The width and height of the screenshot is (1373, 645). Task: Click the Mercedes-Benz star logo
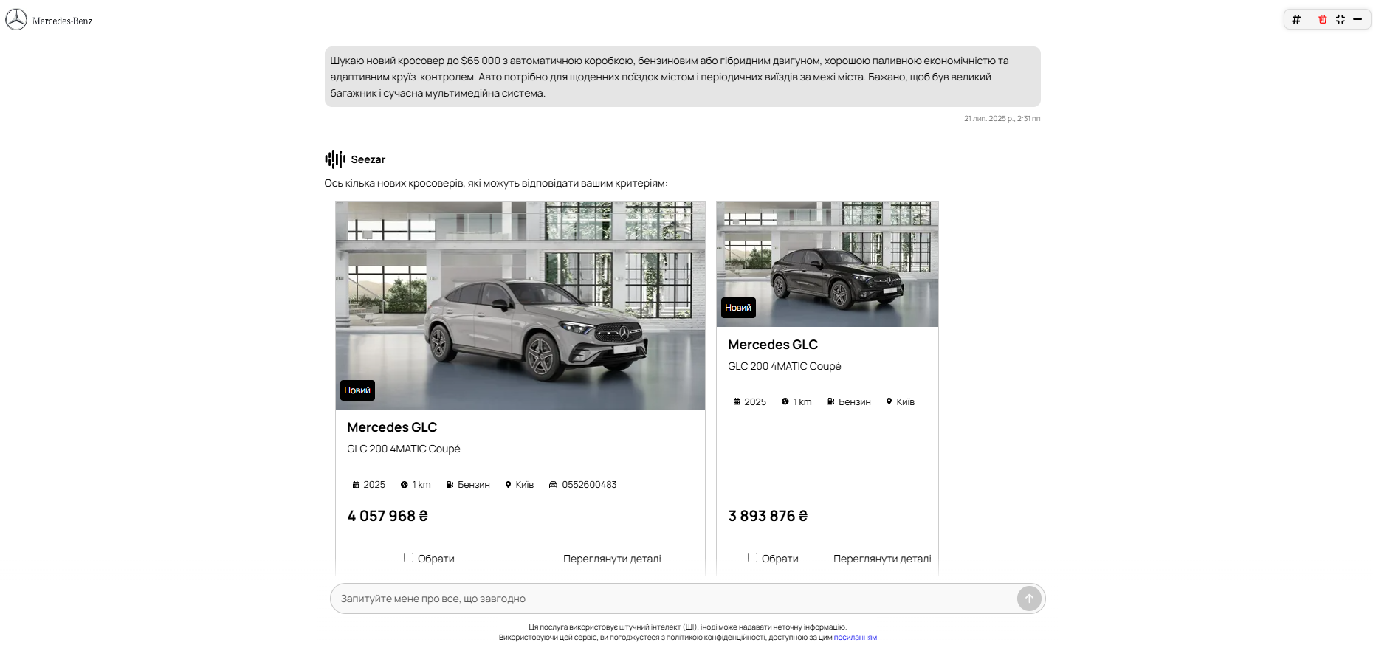coord(16,20)
